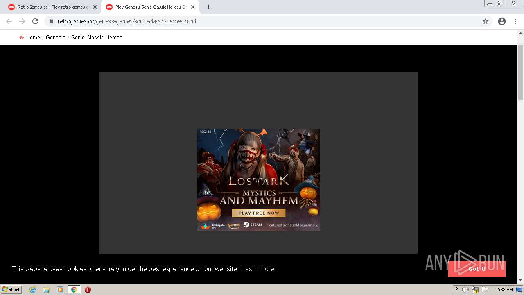Close the Sonic Classic Heroes tab
The width and height of the screenshot is (524, 295).
tap(193, 7)
